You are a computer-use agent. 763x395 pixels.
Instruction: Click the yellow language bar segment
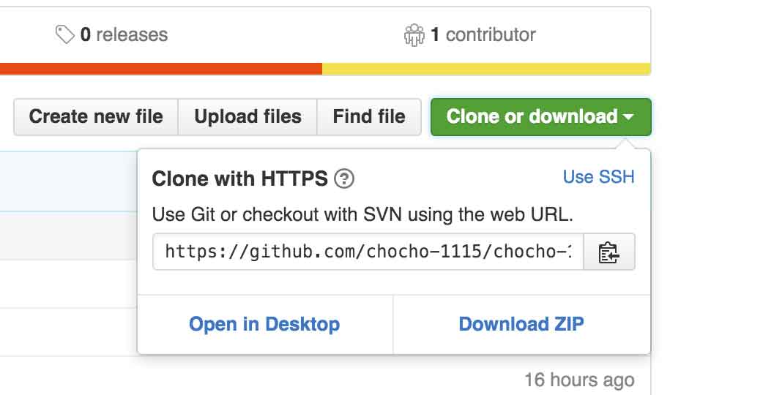coord(486,69)
